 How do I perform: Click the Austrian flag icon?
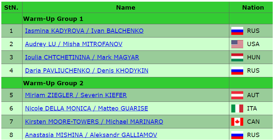coord(237,95)
